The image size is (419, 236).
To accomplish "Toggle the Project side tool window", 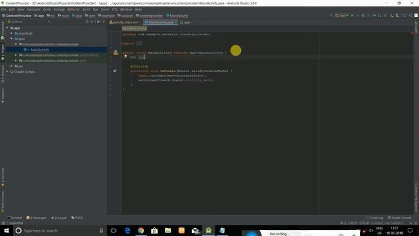I will (x=3, y=52).
